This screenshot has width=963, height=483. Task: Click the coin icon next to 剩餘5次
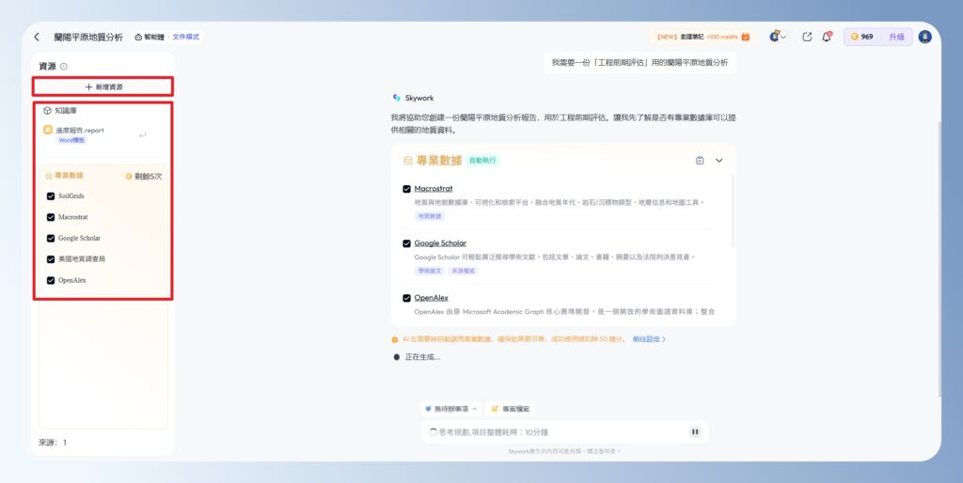point(128,176)
